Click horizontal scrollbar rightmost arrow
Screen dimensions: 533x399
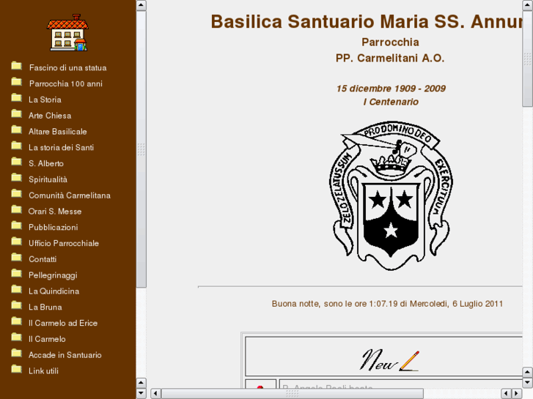click(517, 393)
